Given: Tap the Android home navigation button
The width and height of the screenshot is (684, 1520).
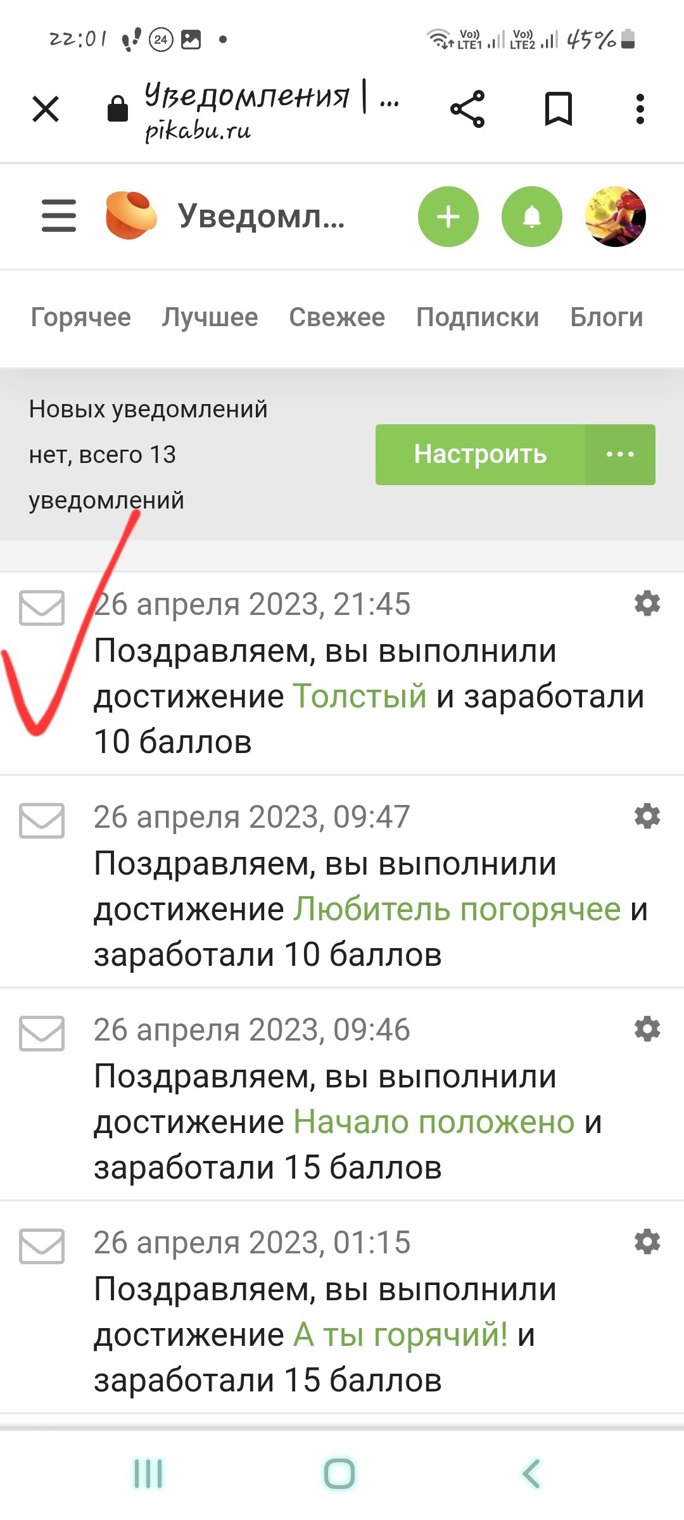Looking at the screenshot, I should pos(339,1473).
